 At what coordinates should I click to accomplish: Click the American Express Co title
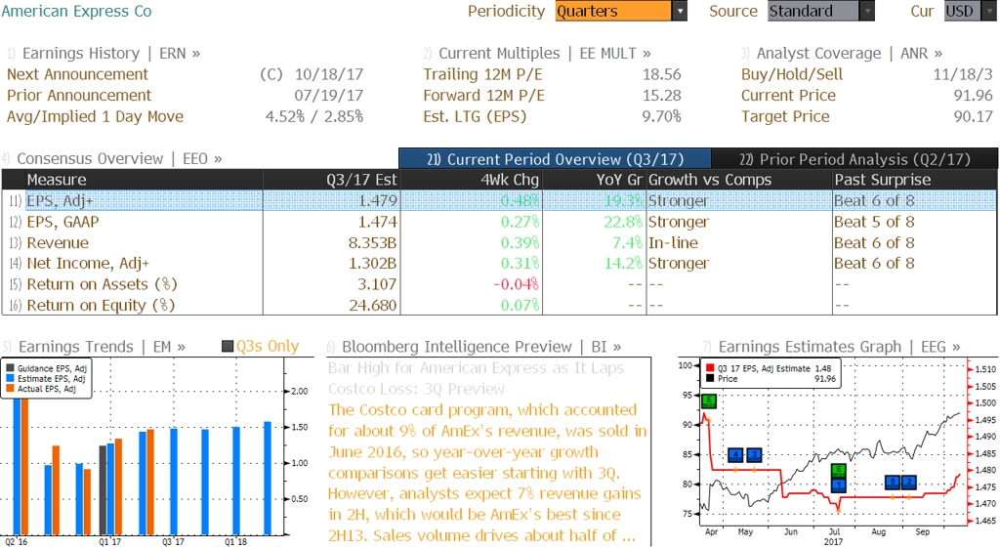click(x=76, y=12)
